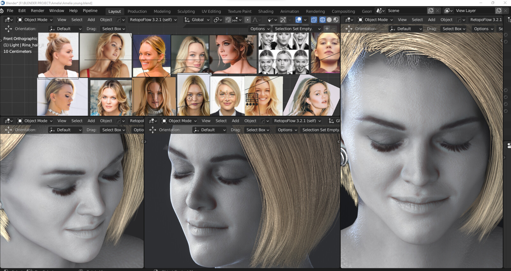The image size is (511, 271).
Task: Select the six-expression grid reference image
Action: pyautogui.click(x=284, y=53)
